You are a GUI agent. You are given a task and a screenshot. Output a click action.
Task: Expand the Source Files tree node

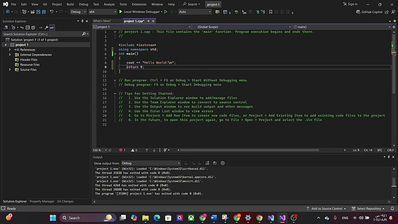coord(10,70)
